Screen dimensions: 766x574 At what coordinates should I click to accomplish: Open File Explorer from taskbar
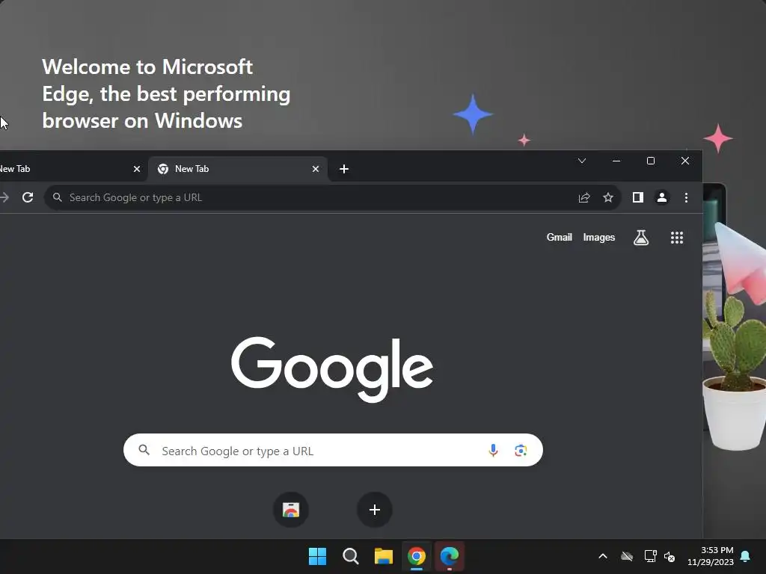click(x=384, y=556)
